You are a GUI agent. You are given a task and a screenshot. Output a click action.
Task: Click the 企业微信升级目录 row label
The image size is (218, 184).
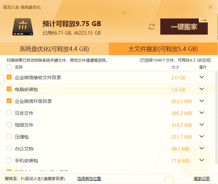point(33,101)
